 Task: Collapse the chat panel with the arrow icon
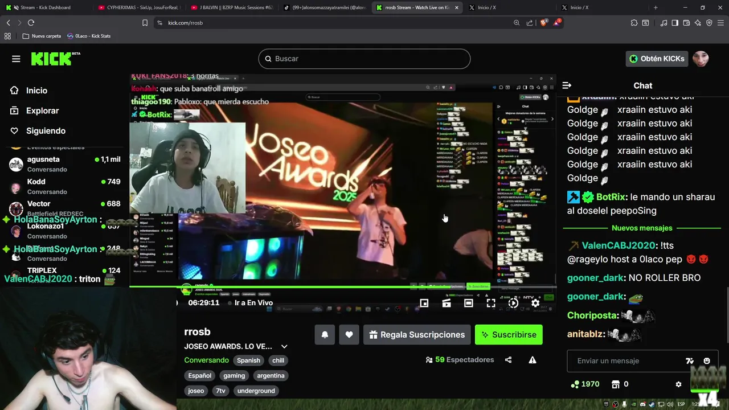[567, 85]
